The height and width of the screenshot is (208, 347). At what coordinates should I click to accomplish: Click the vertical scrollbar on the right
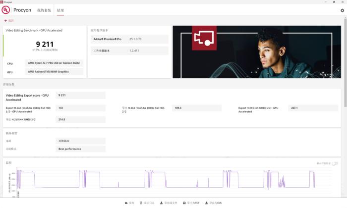point(345,74)
